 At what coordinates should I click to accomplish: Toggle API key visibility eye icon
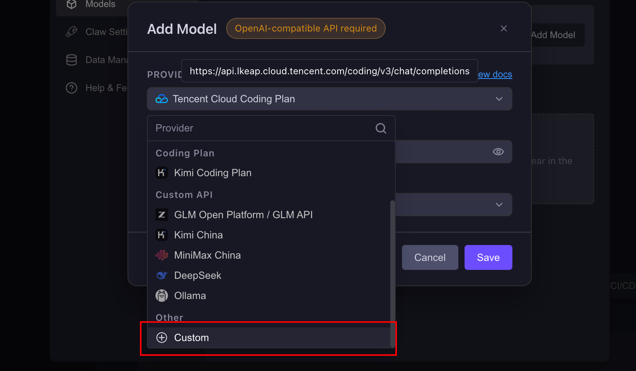click(x=498, y=152)
